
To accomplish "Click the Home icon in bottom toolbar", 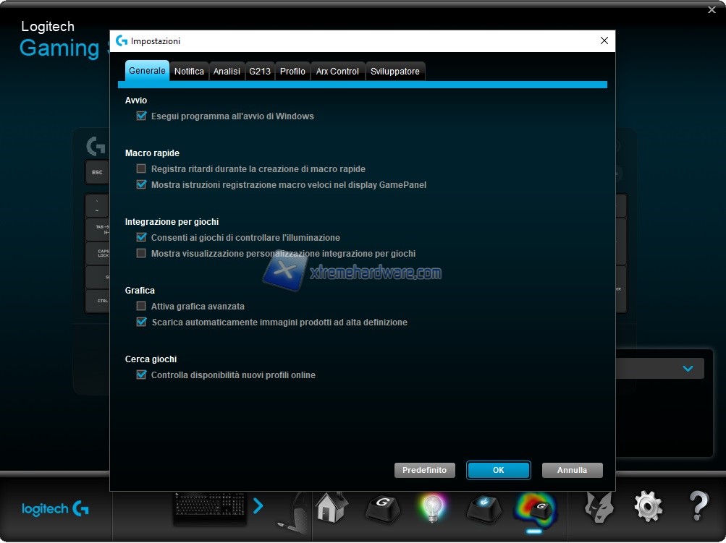I will [x=332, y=508].
